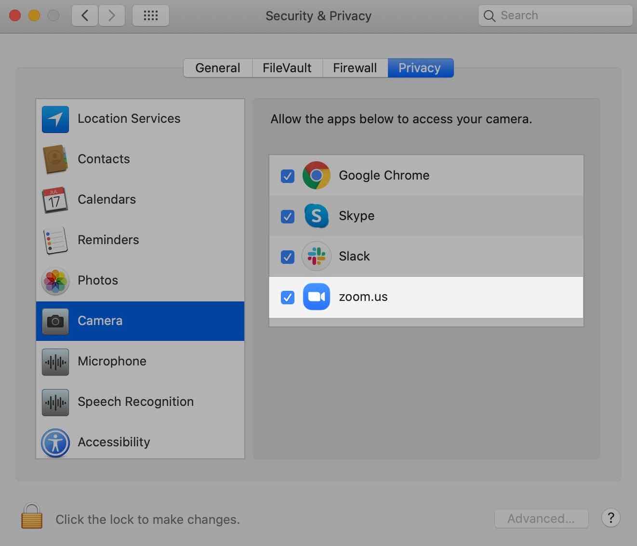Screen dimensions: 637x546
Task: Select the Microphone privacy icon
Action: tap(55, 362)
